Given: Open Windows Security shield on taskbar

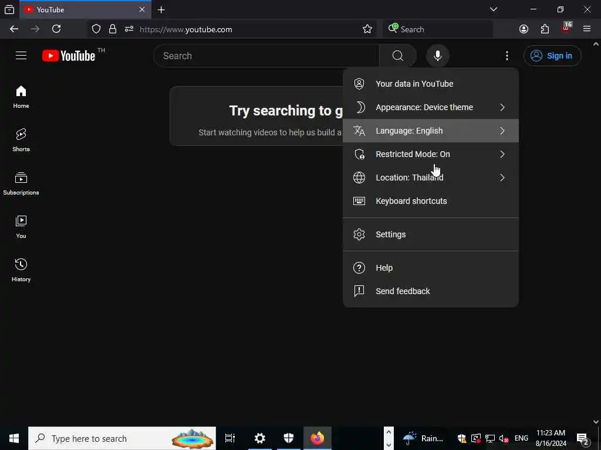Looking at the screenshot, I should pos(289,438).
